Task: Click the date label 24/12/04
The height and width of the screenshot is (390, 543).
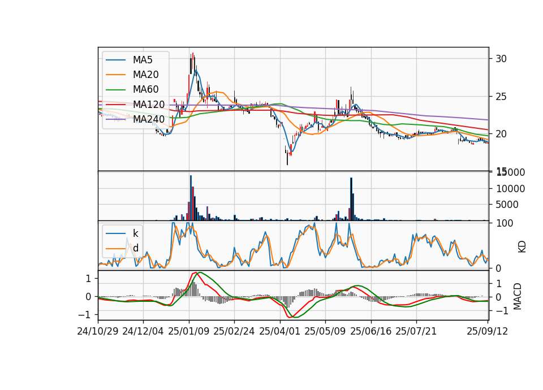Action: tap(143, 331)
